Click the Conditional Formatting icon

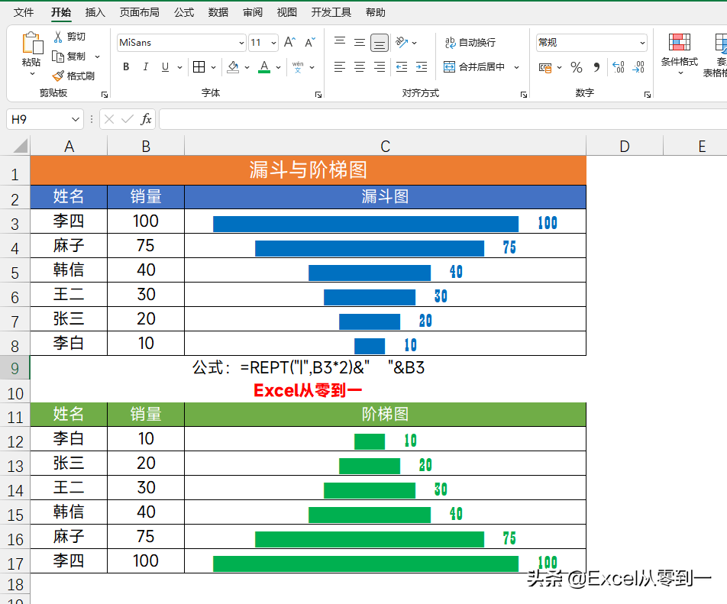(679, 43)
